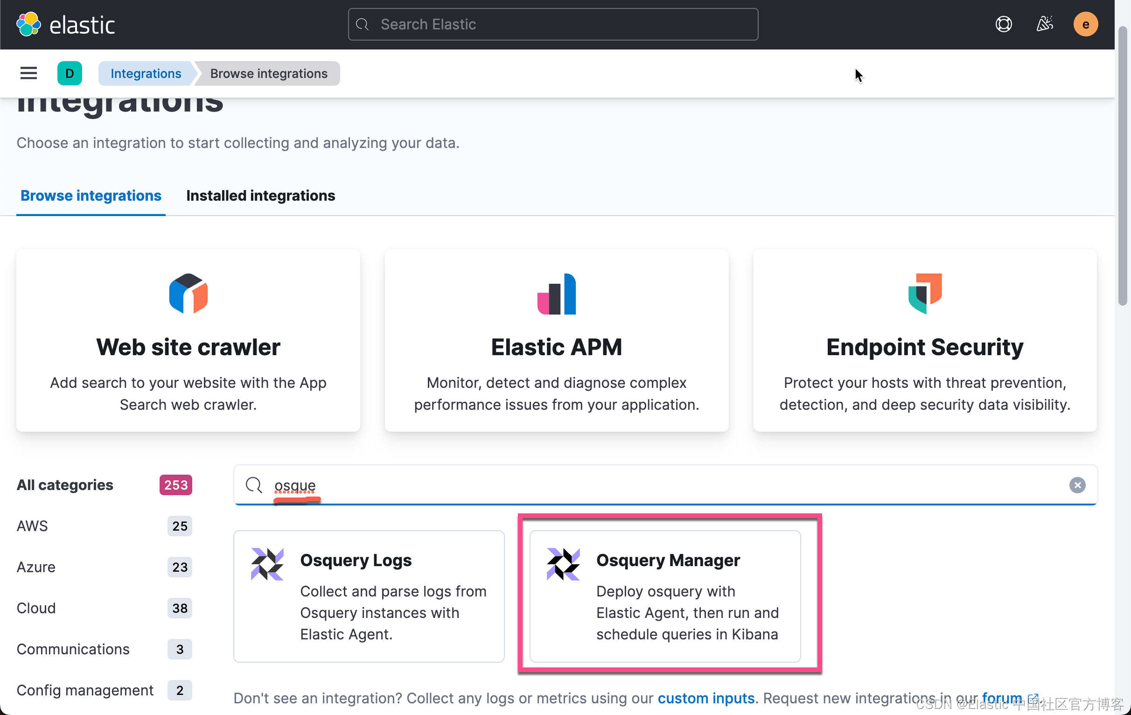
Task: Click the orange user avatar 'e'
Action: click(x=1085, y=24)
